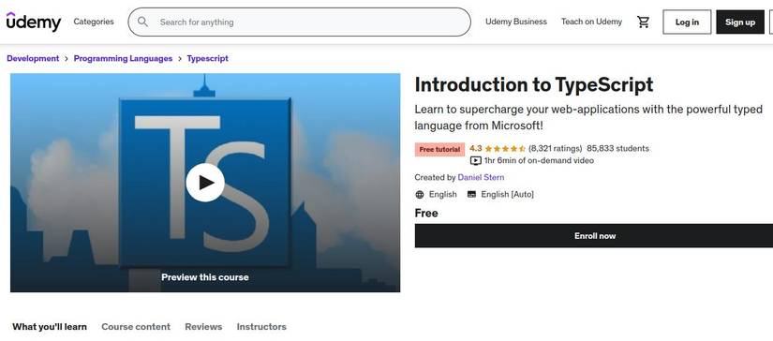
Task: Click the 'English [Auto]' caption text
Action: click(507, 195)
